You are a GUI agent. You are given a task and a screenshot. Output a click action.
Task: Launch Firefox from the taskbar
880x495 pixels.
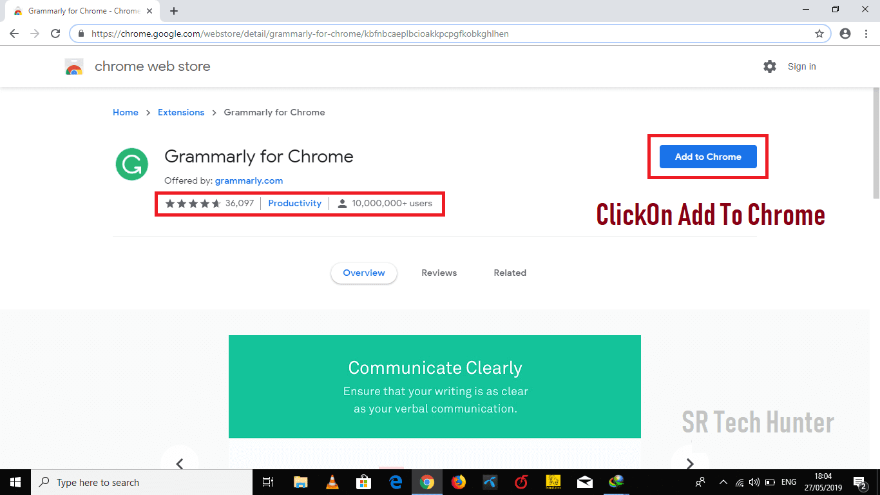pyautogui.click(x=458, y=481)
